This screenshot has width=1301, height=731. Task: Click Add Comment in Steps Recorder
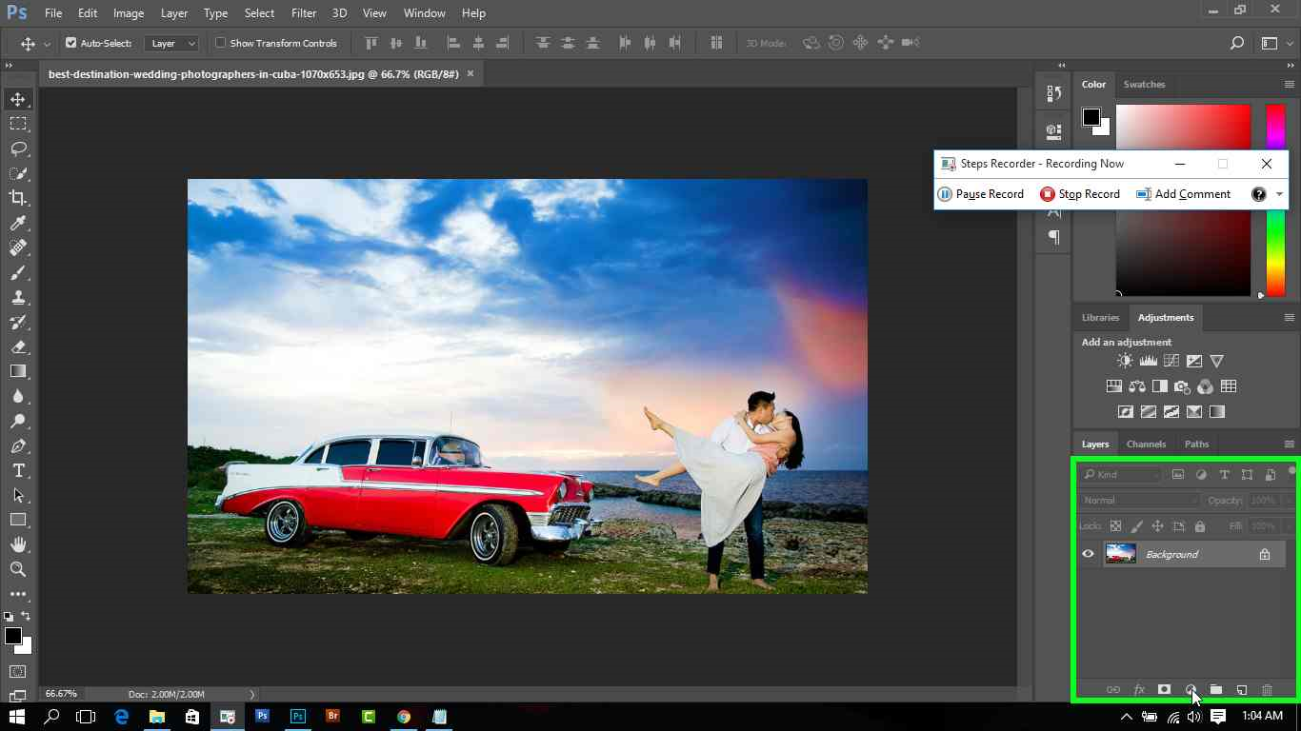(x=1184, y=194)
